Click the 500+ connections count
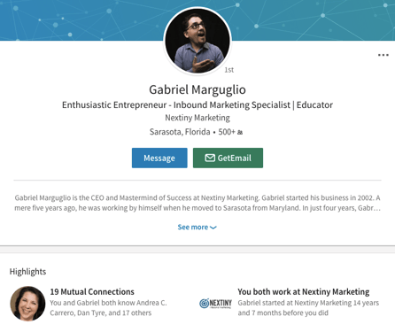Viewport: 395px width, 332px height. (x=227, y=132)
